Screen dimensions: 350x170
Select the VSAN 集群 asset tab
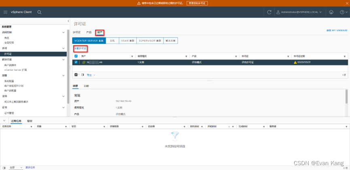(128, 41)
